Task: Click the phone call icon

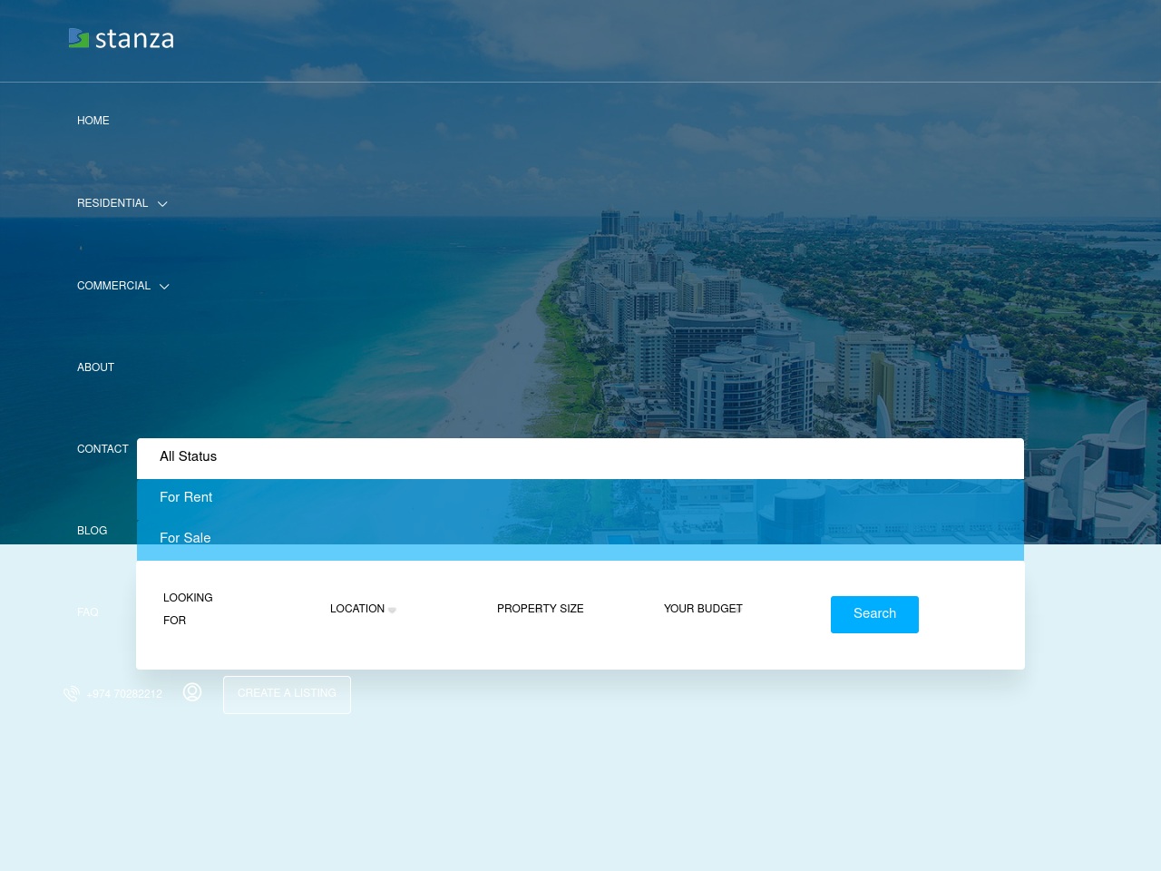Action: pyautogui.click(x=72, y=694)
